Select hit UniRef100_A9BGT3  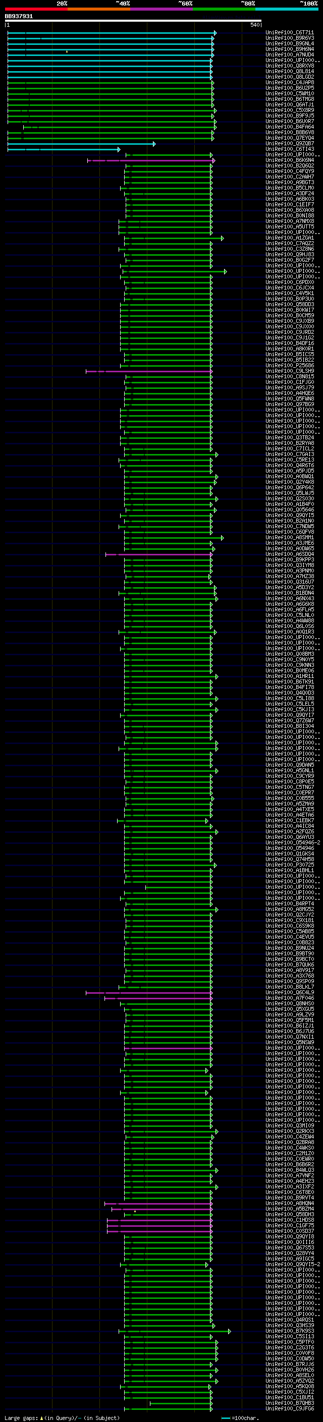click(289, 182)
